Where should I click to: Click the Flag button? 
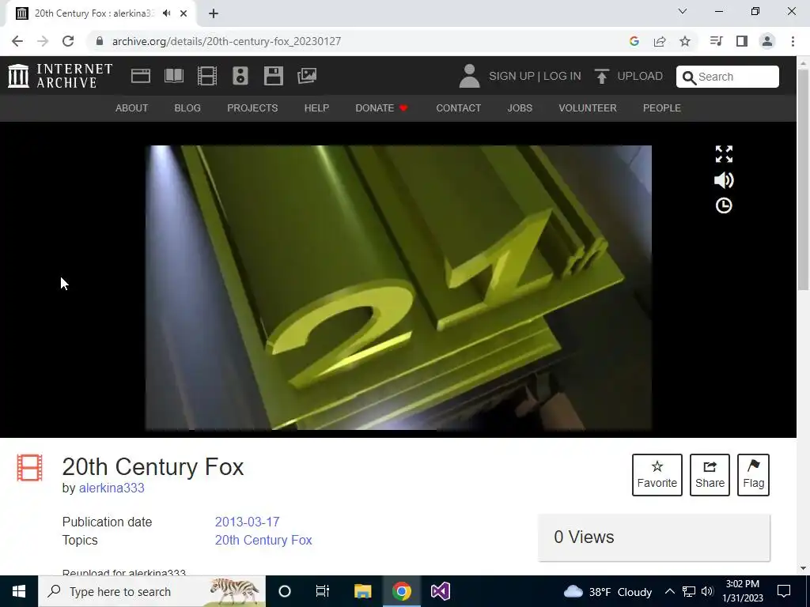tap(753, 475)
